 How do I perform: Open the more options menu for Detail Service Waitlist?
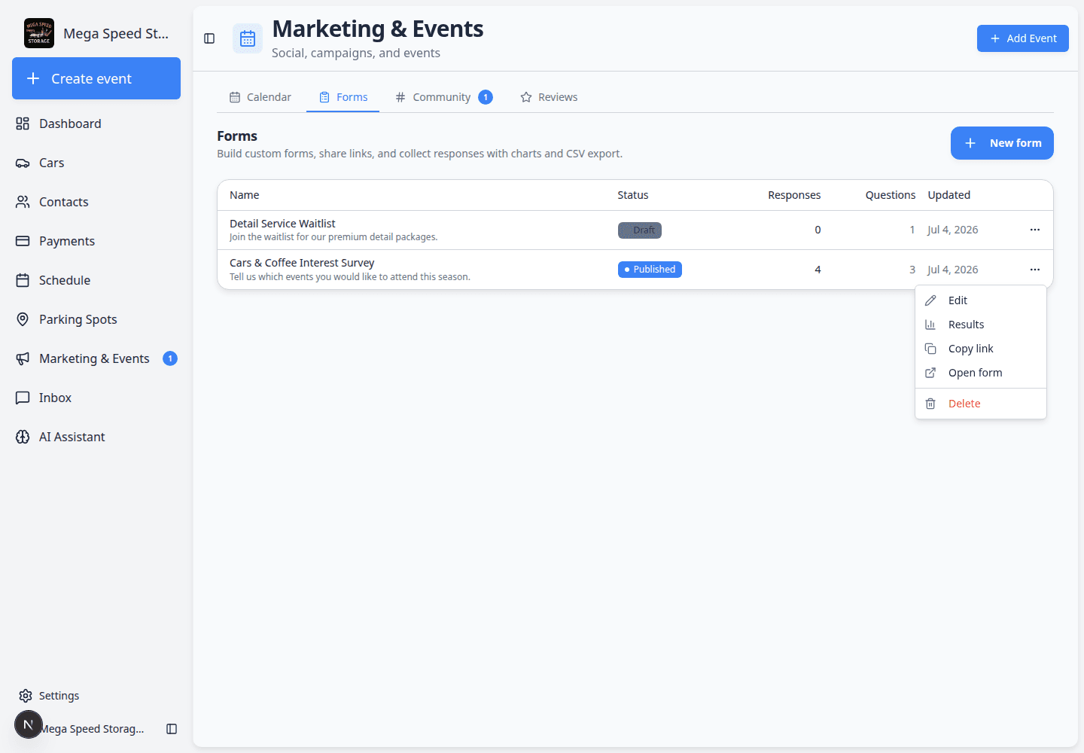[x=1035, y=230]
